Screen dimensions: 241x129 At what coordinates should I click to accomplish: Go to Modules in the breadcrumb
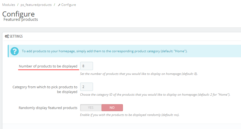(9, 5)
